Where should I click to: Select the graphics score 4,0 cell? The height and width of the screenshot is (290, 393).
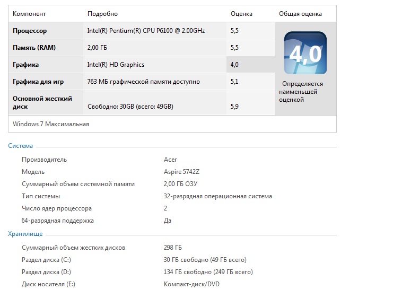click(x=250, y=65)
